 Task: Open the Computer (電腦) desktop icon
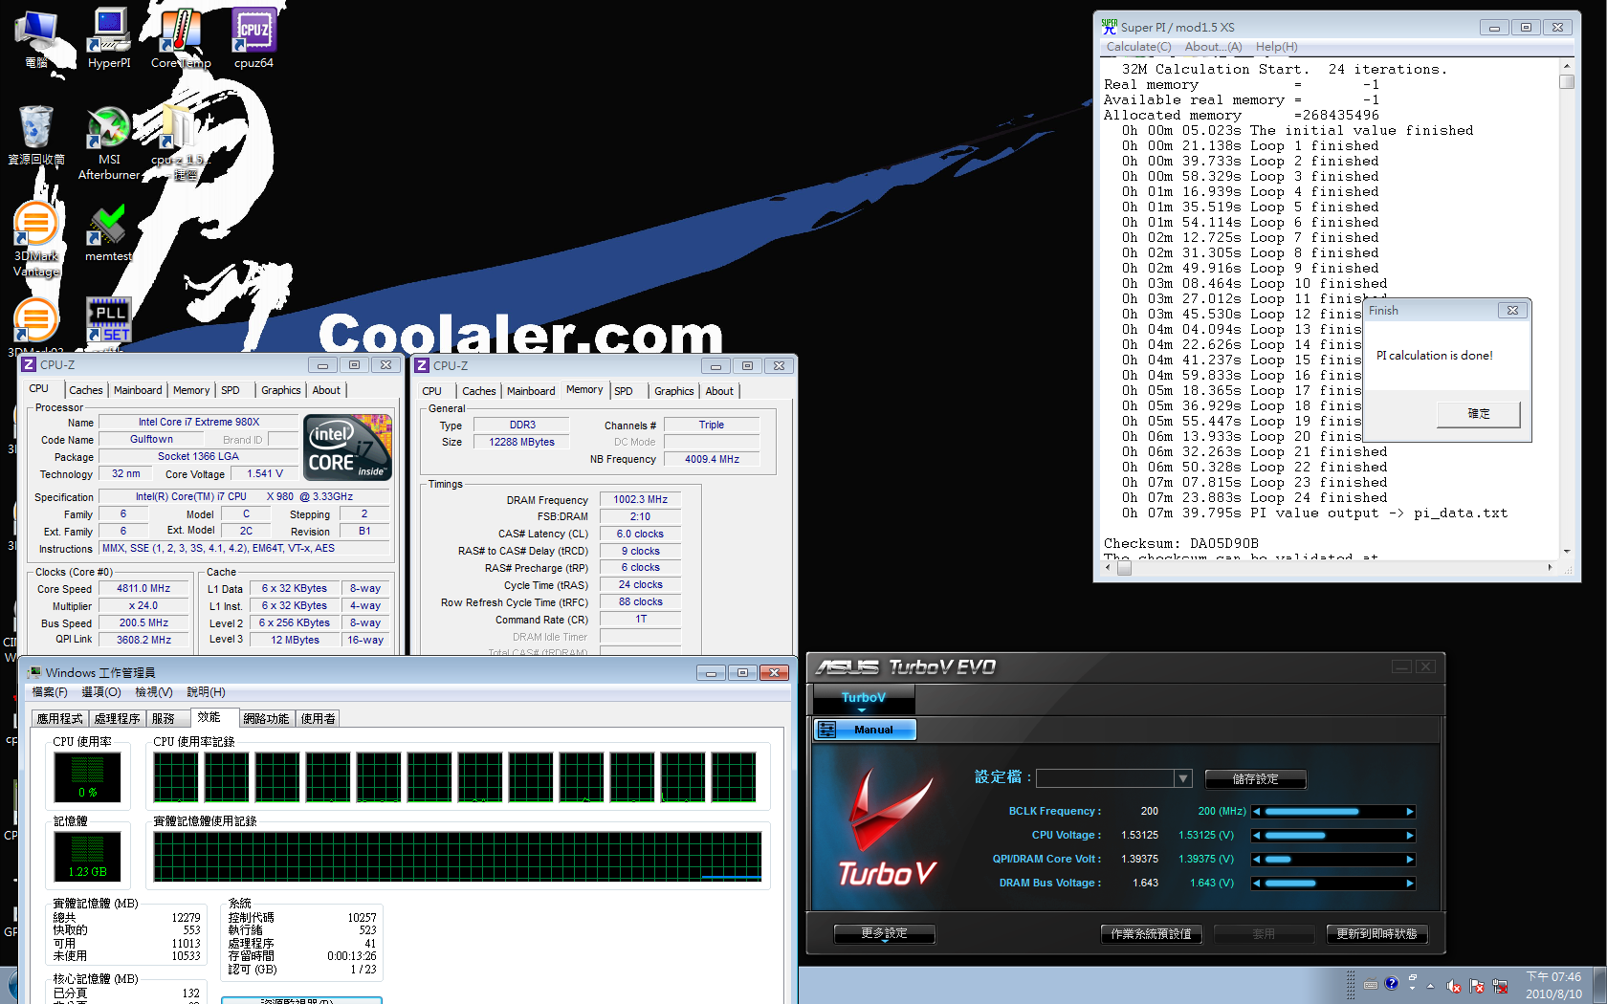[x=36, y=38]
